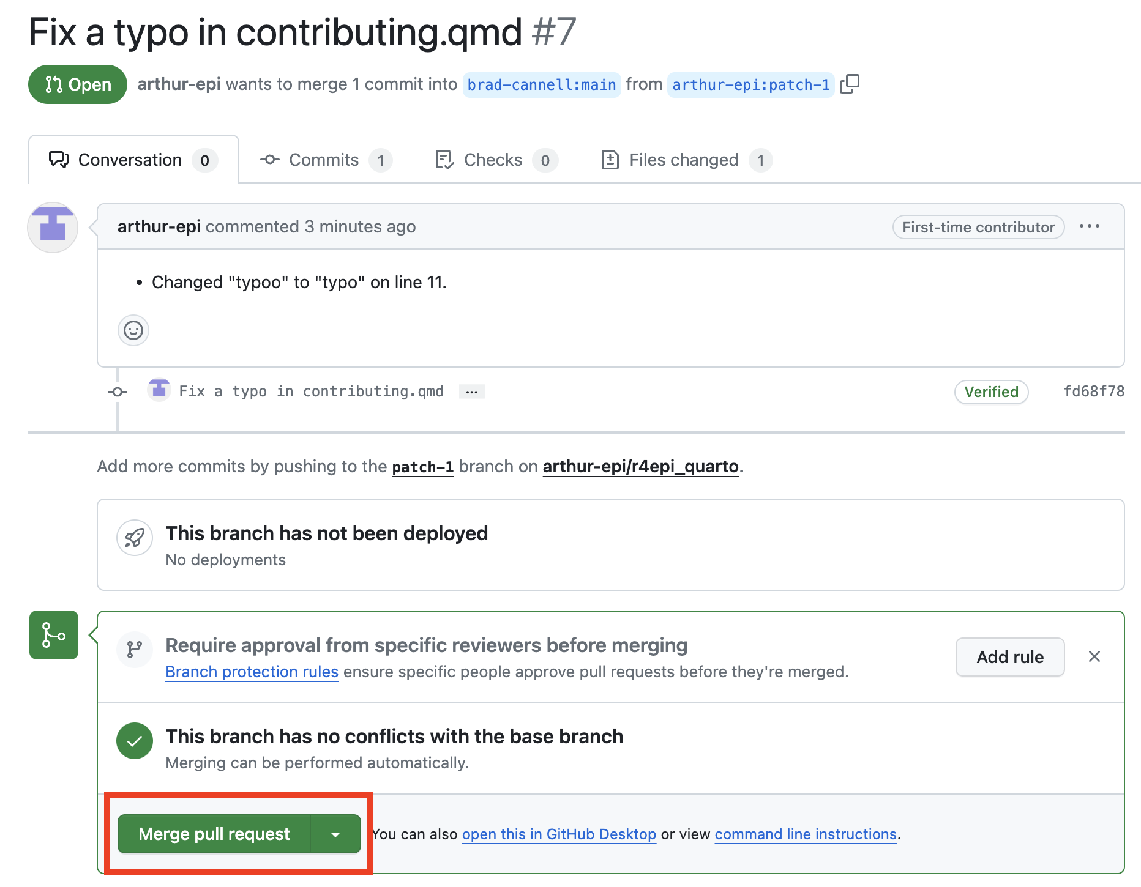Open merge method dropdown arrow
This screenshot has width=1141, height=887.
point(335,834)
